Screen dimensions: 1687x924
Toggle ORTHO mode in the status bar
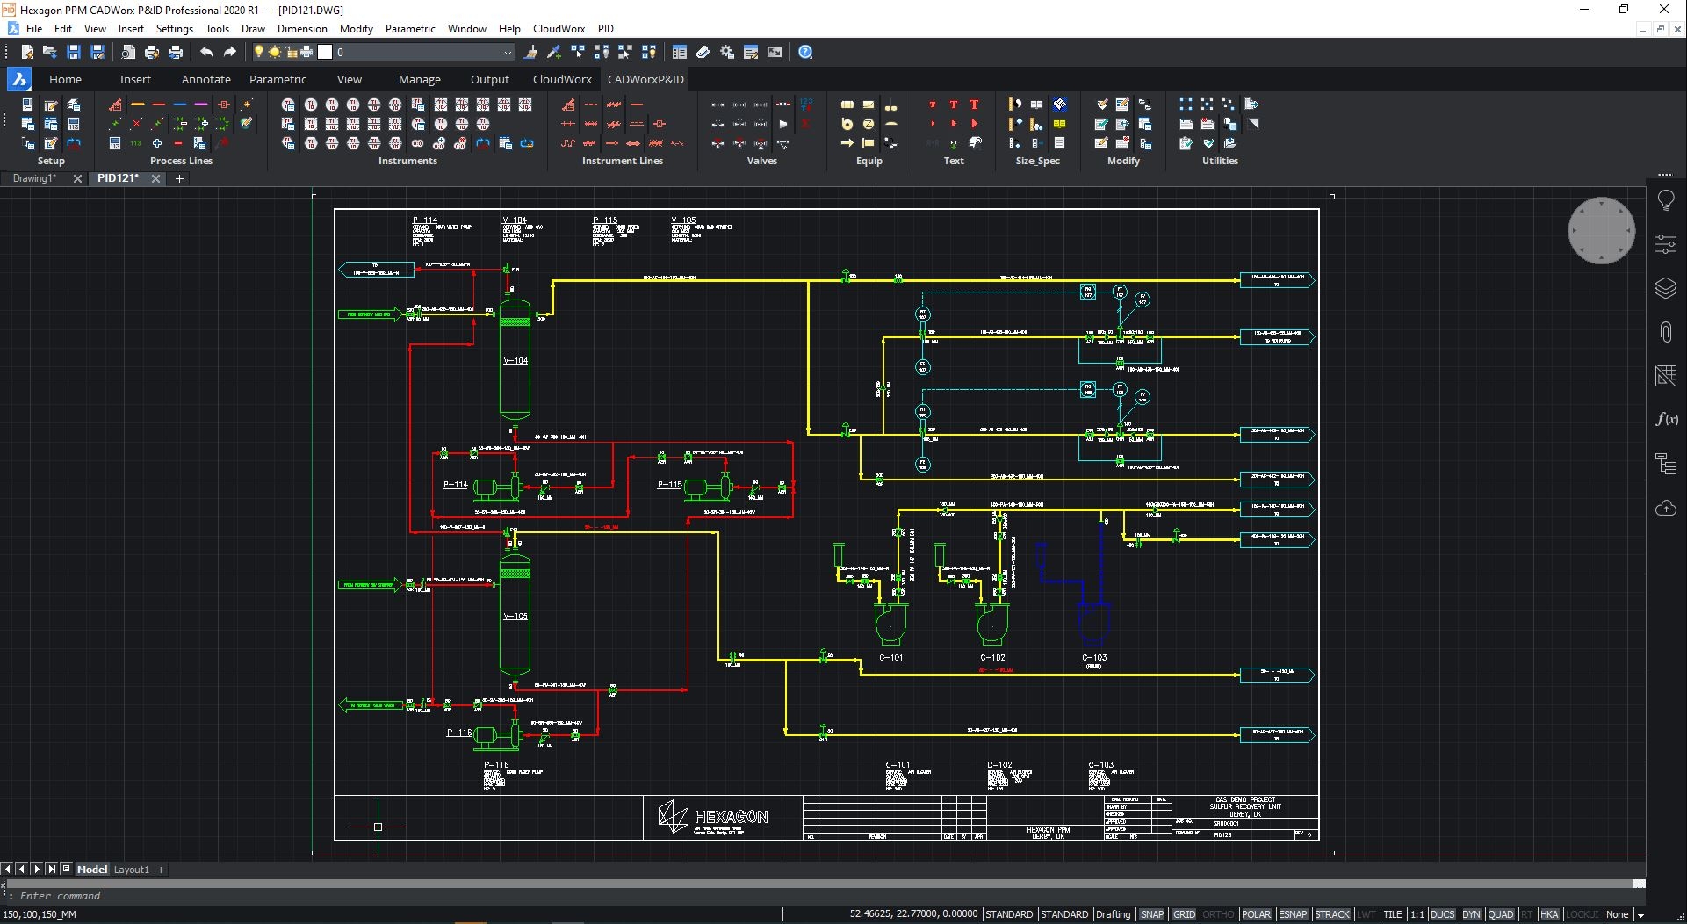1218,914
